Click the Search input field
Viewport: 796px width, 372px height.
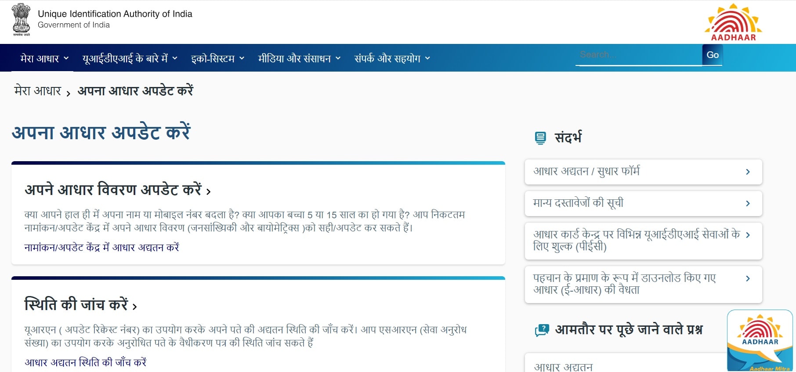[639, 55]
